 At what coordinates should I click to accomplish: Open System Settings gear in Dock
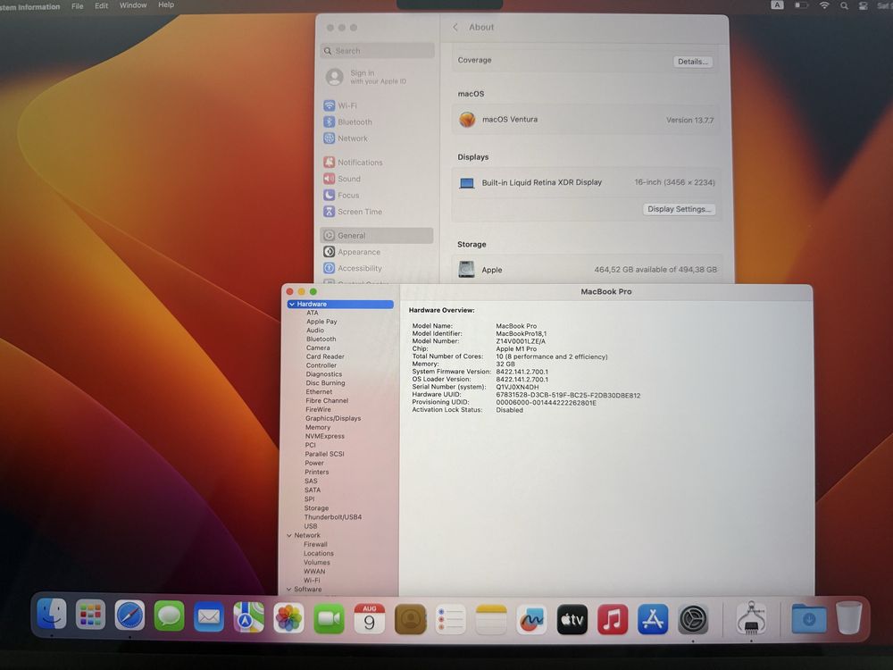[693, 619]
